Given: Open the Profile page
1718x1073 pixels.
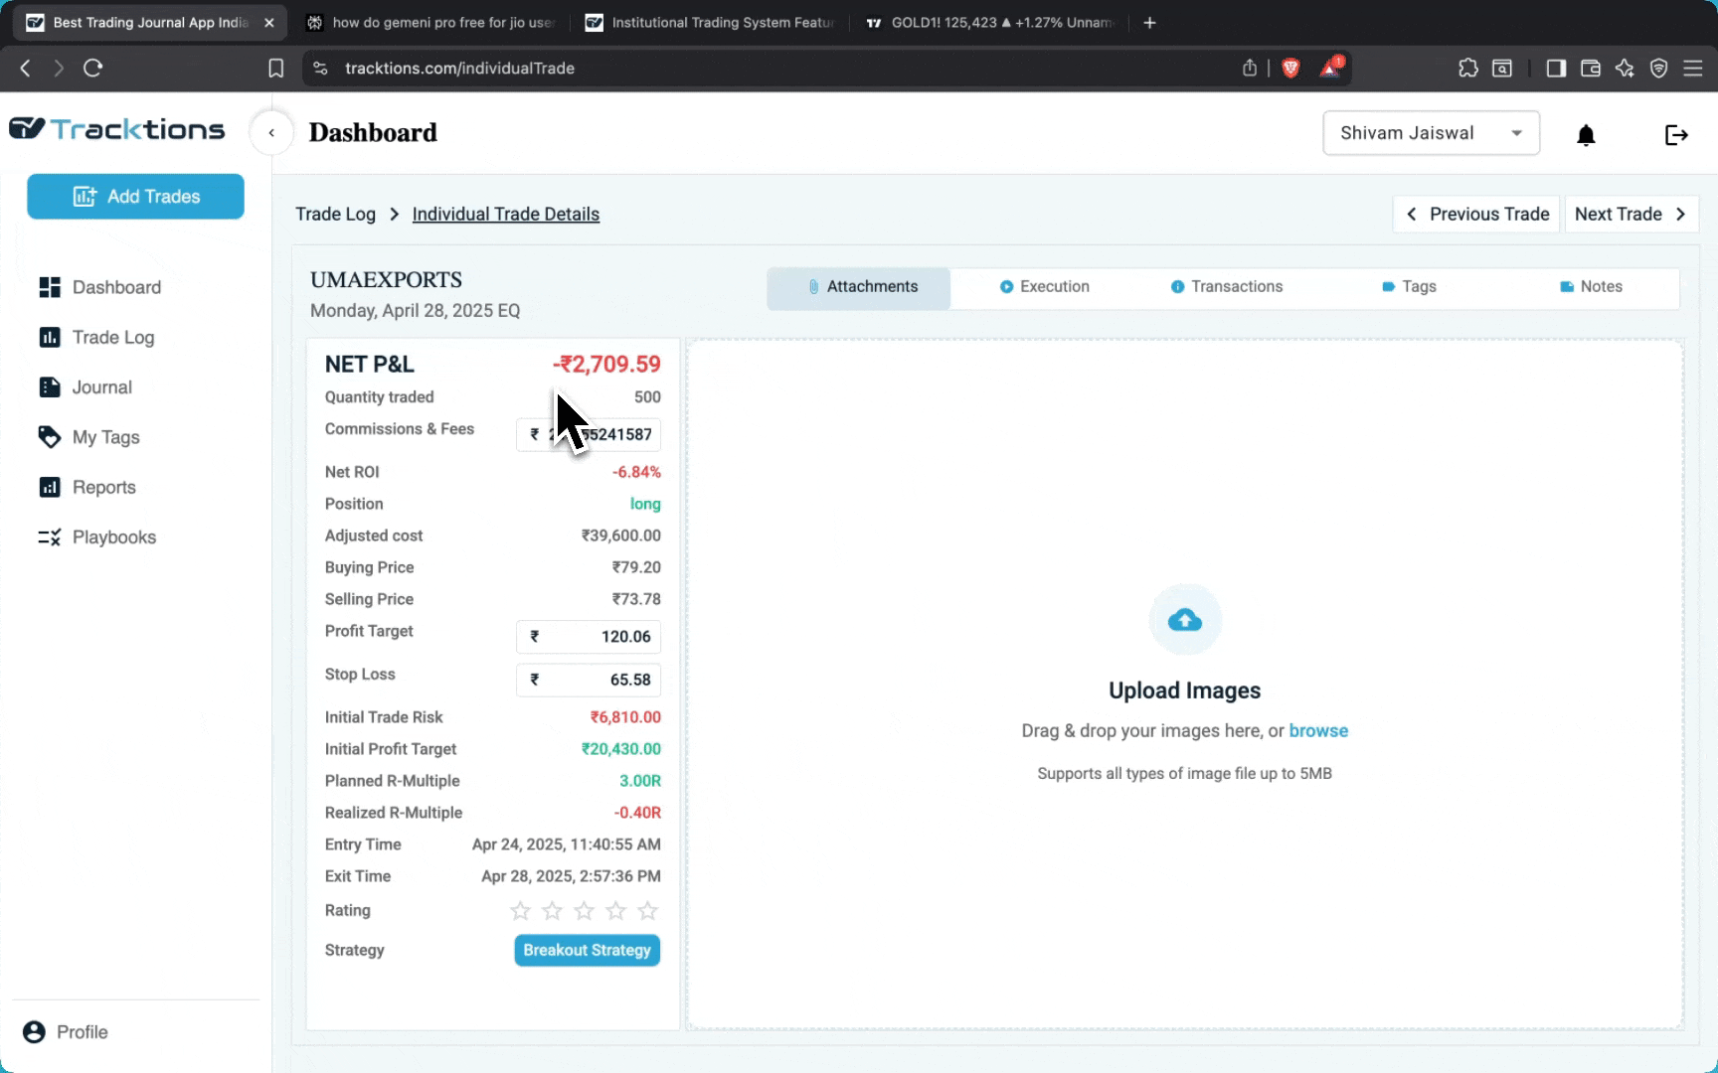Looking at the screenshot, I should coord(82,1032).
